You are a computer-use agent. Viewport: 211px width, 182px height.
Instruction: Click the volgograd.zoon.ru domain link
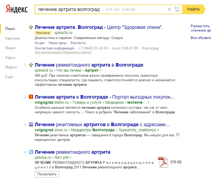point(51,130)
